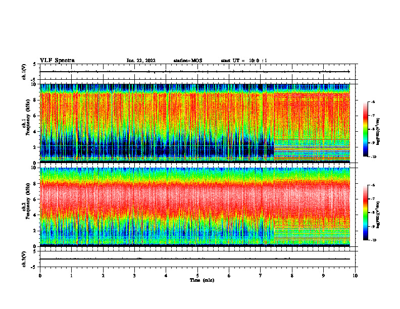Click the ch.1 voltage waveform trace
Viewport: 400px width, 309px height.
pyautogui.click(x=195, y=72)
